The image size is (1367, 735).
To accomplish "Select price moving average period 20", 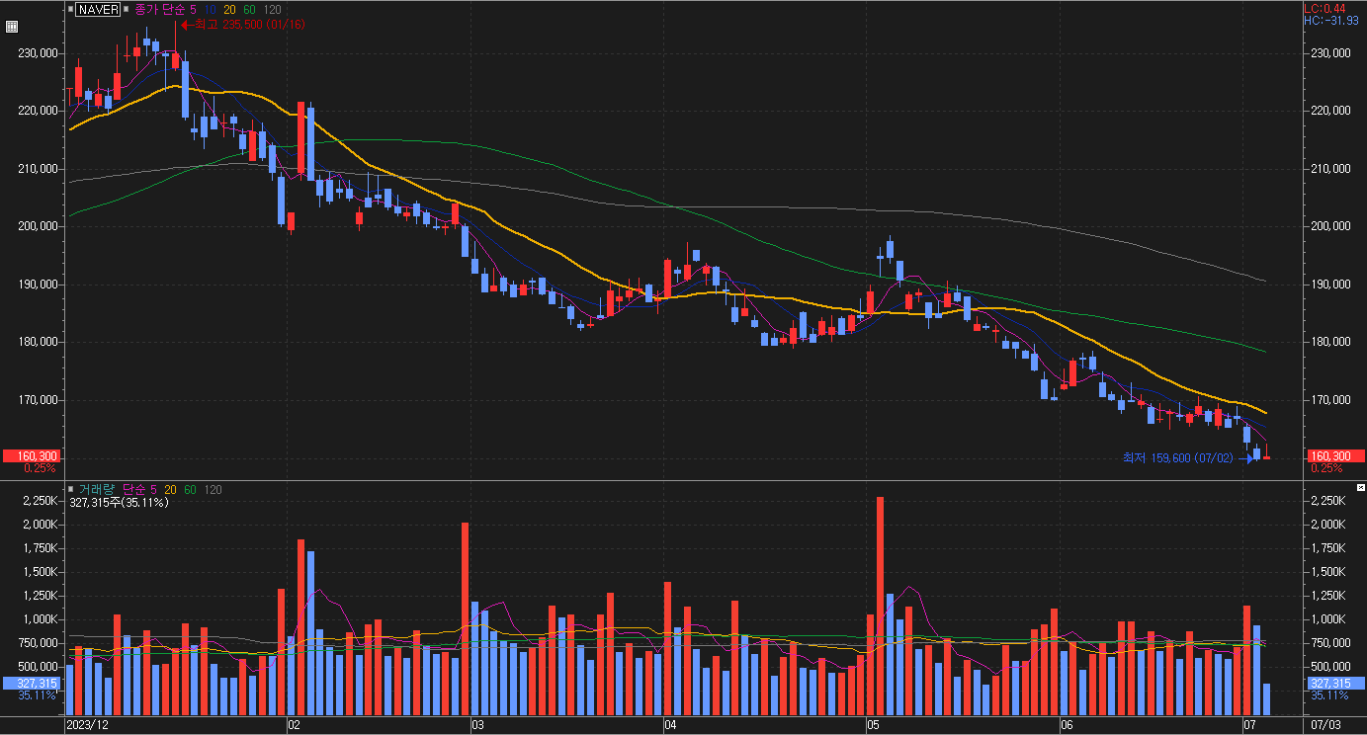I will [x=229, y=10].
